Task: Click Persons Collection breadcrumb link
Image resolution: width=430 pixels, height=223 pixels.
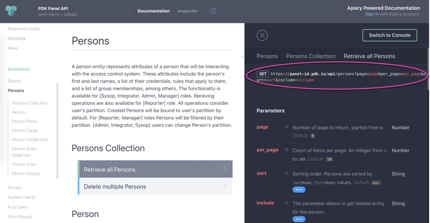Action: [x=310, y=56]
